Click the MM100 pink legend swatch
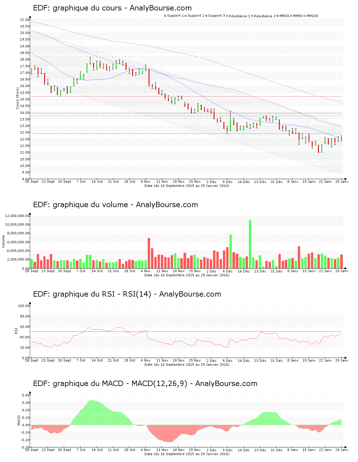 [305, 16]
